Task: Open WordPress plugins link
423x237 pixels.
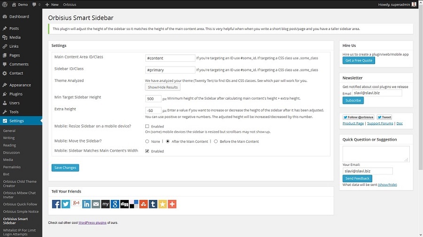Action: point(92,222)
